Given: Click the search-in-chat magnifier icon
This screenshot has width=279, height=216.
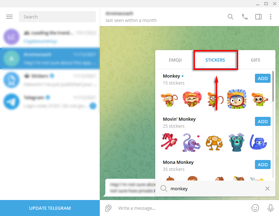Looking at the screenshot, I should click(x=231, y=17).
